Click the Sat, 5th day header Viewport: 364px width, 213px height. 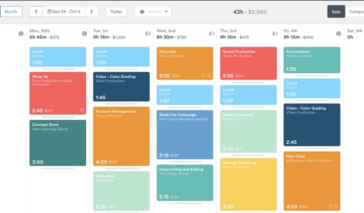coord(354,31)
